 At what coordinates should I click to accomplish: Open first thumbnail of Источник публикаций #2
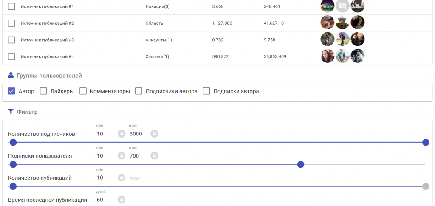tap(328, 23)
